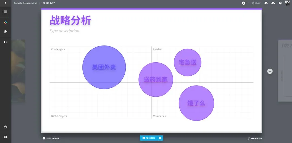Image resolution: width=292 pixels, height=143 pixels.
Task: Edit the slide title 战略分析
Action: tap(70, 20)
